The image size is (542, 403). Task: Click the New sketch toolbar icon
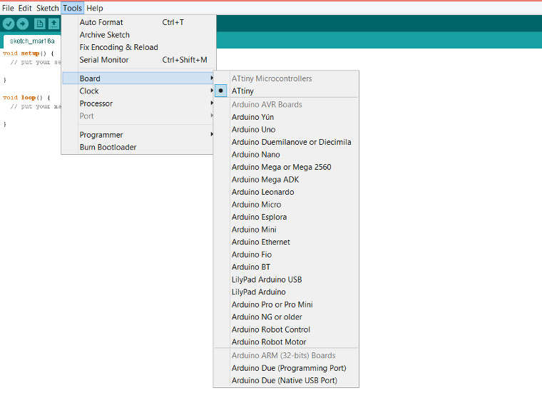coord(39,24)
